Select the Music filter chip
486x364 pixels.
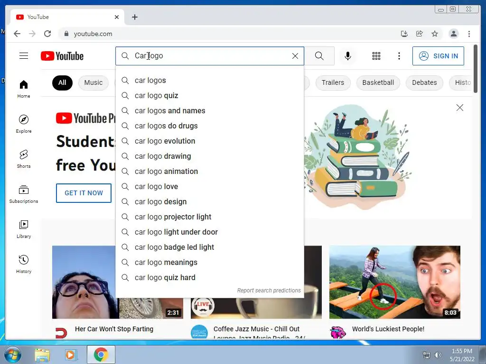93,82
